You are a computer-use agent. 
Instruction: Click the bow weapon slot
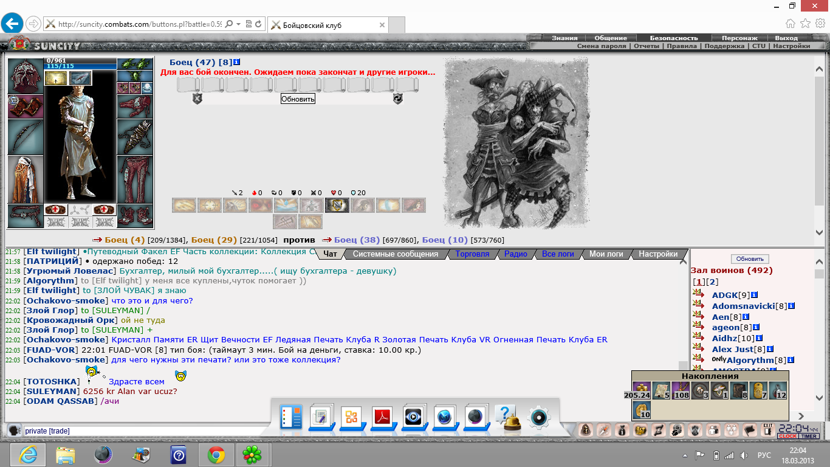tap(25, 136)
